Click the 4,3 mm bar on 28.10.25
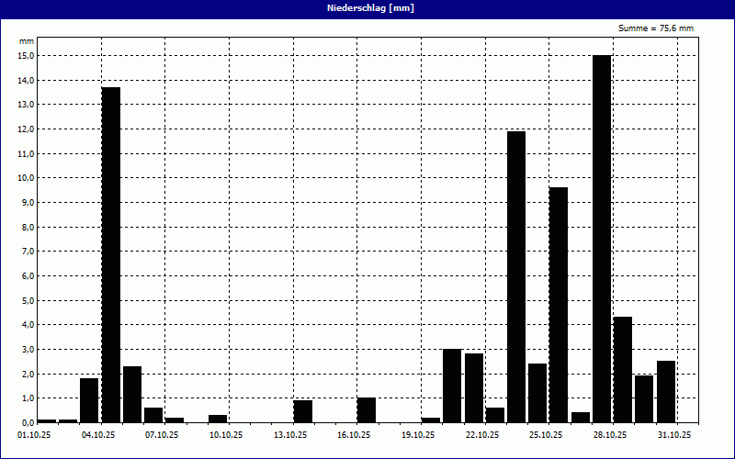The image size is (735, 459). click(x=623, y=370)
